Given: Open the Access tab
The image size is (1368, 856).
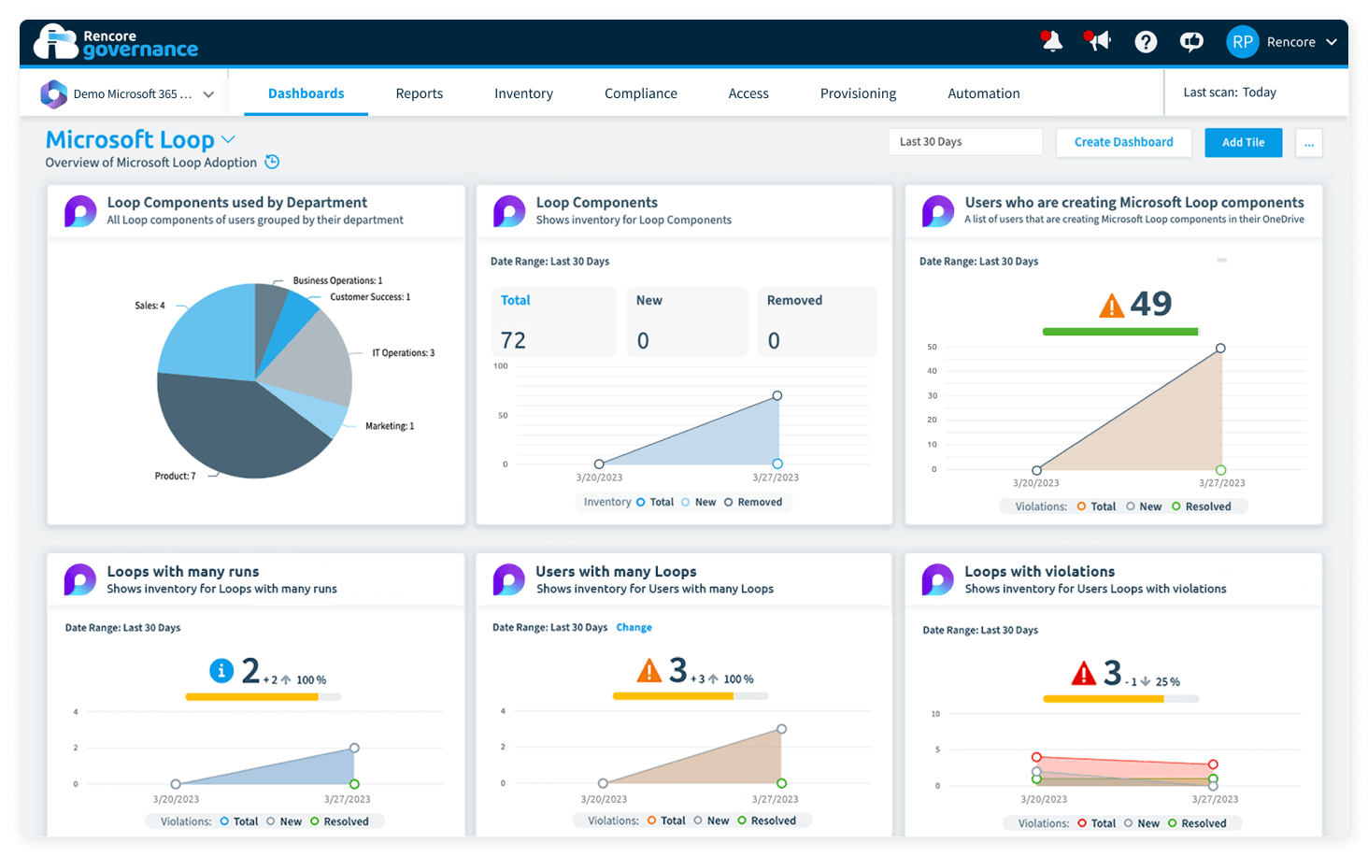Looking at the screenshot, I should (748, 93).
